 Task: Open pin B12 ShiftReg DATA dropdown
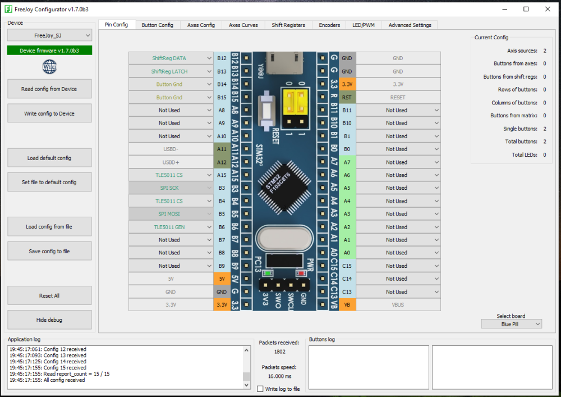click(x=171, y=58)
